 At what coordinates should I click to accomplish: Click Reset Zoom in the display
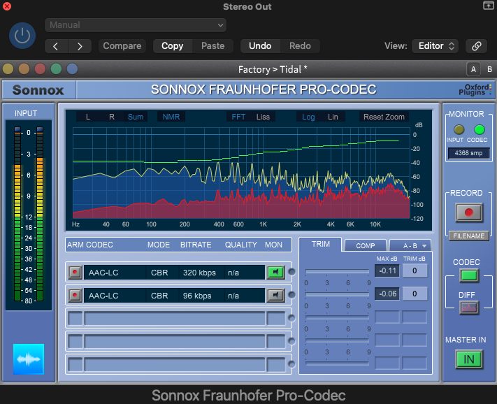pyautogui.click(x=384, y=117)
